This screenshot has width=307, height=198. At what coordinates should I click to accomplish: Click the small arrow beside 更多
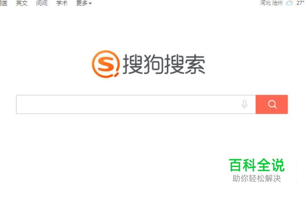(90, 4)
